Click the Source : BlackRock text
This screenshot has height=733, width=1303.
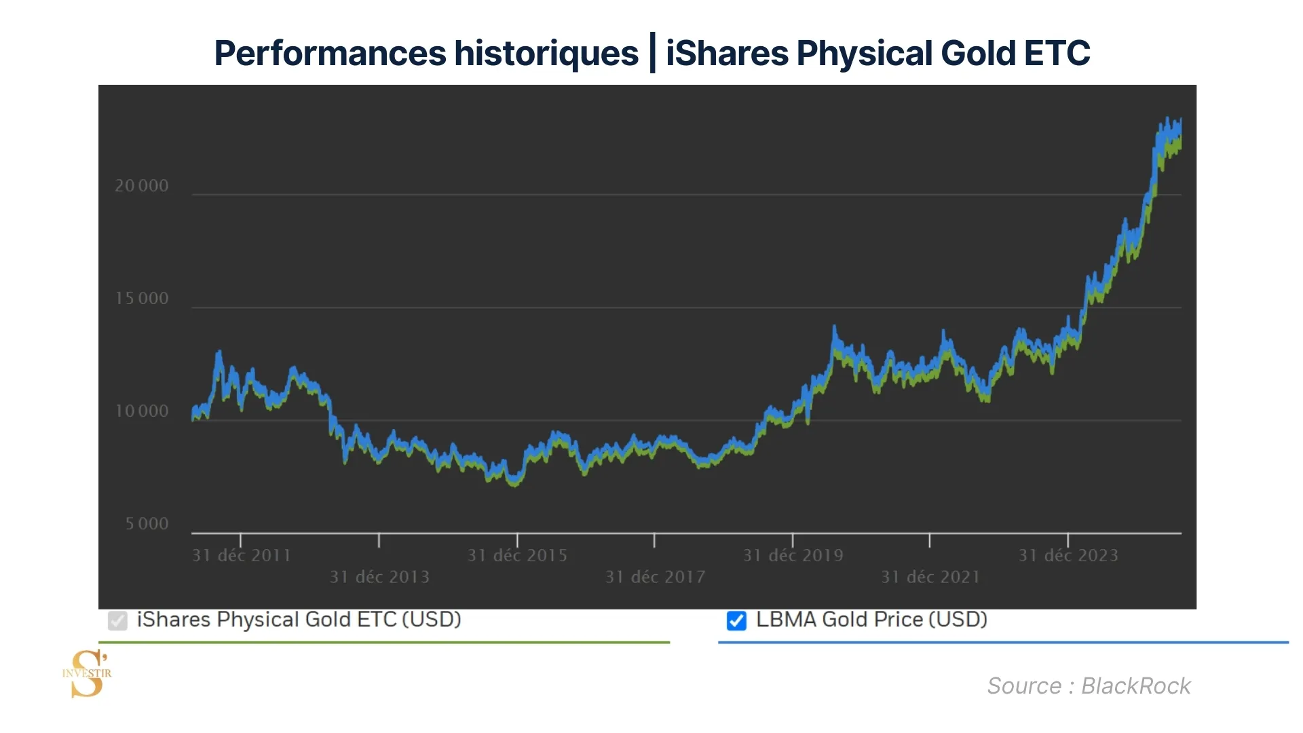pos(1089,685)
